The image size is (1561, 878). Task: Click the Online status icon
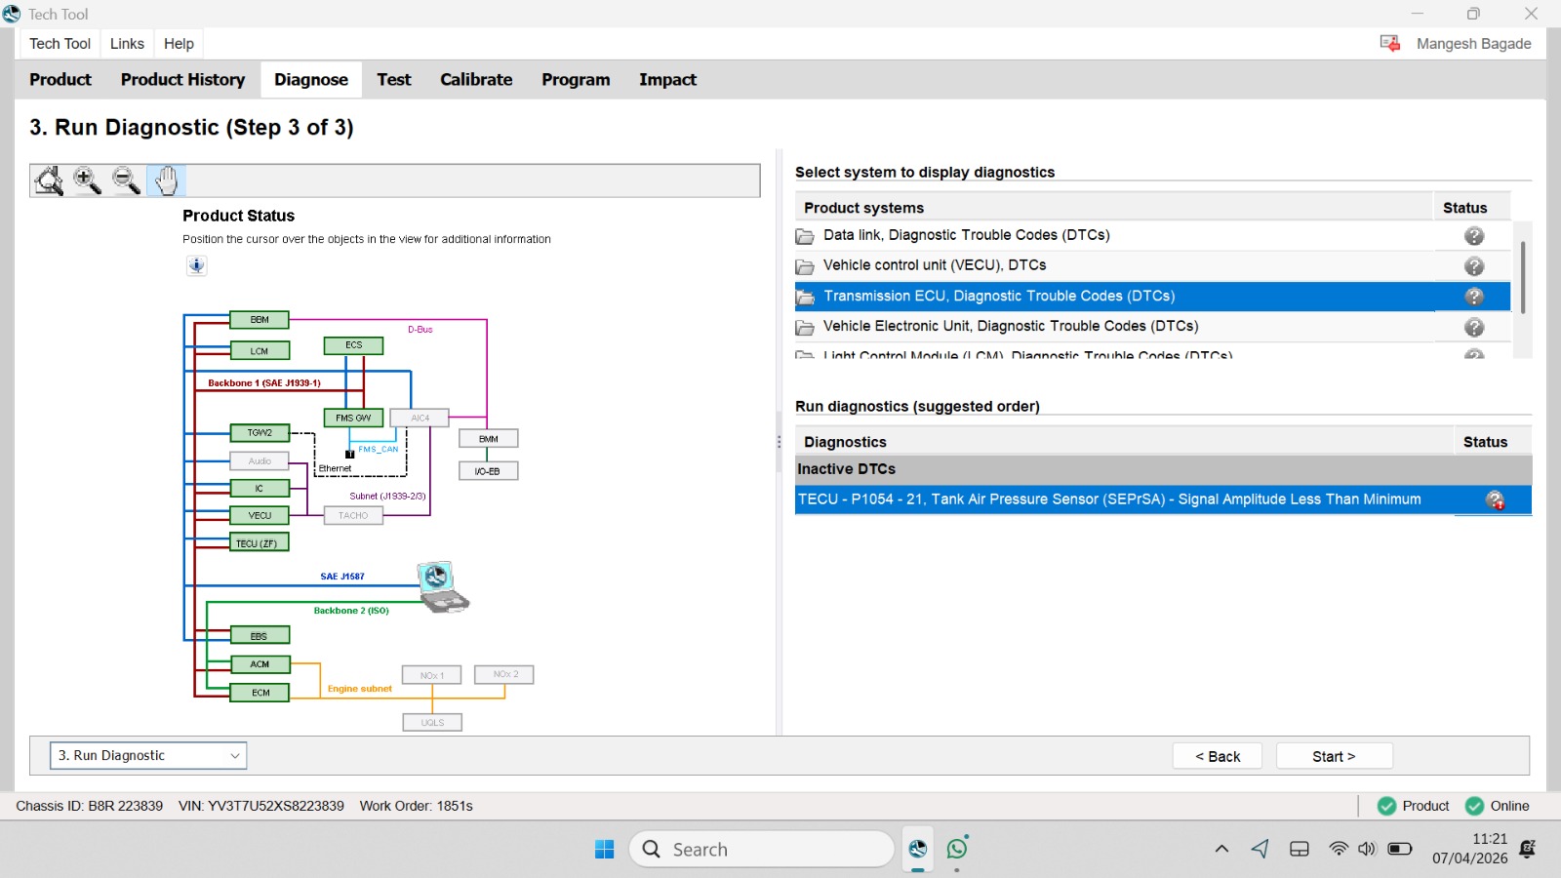[x=1474, y=806]
